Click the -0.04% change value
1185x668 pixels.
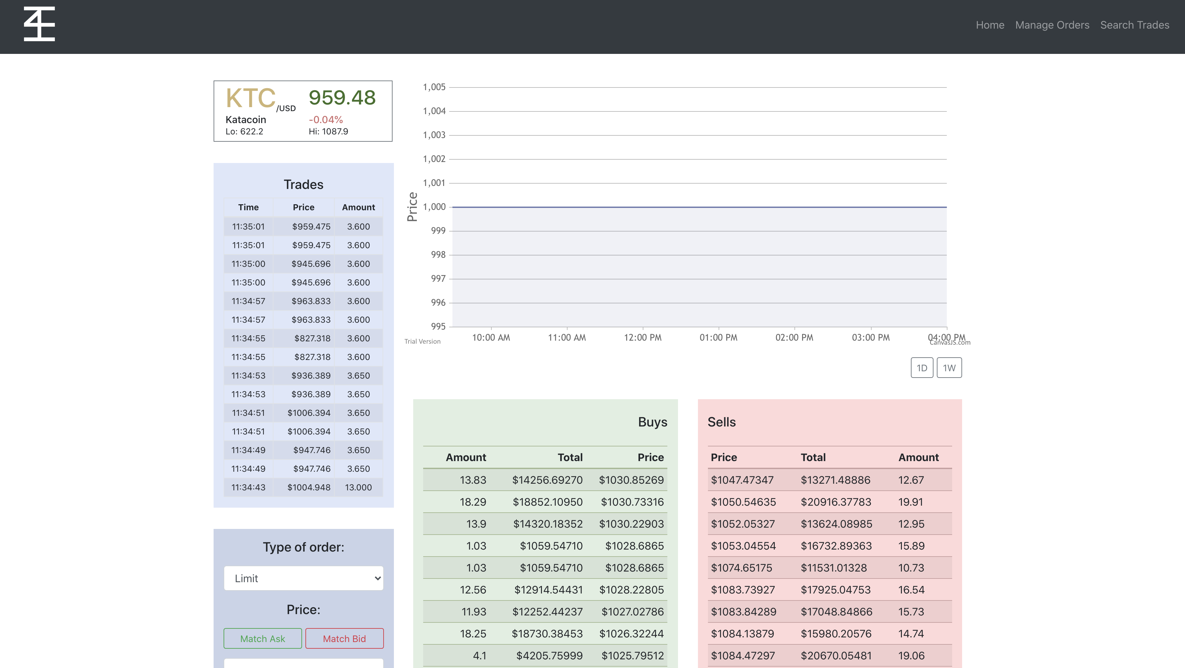click(326, 120)
